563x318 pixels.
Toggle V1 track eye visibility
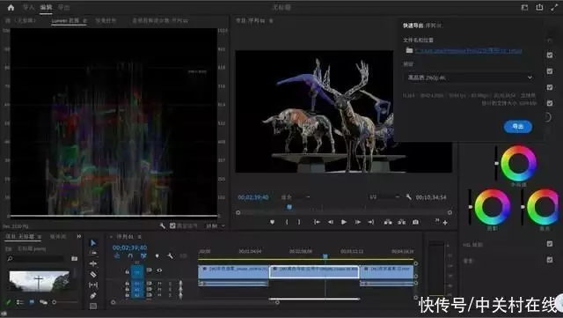click(159, 270)
